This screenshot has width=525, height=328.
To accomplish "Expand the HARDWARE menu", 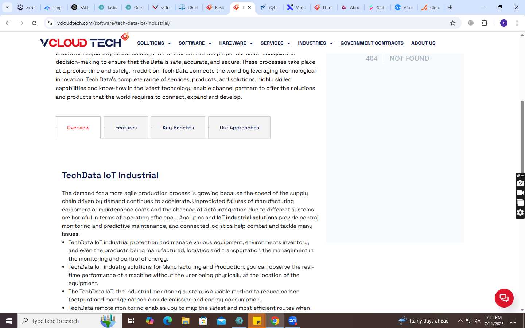I will (236, 43).
